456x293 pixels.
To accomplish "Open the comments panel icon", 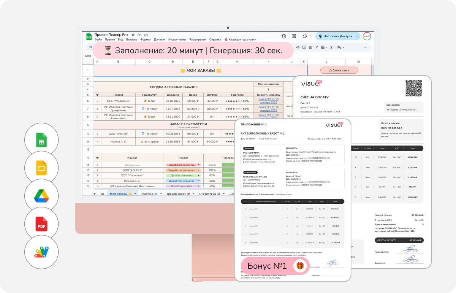I will pos(294,36).
